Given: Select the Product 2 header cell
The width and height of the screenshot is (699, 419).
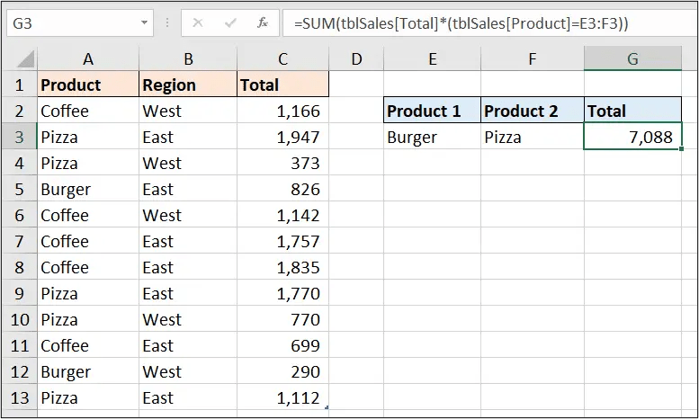Looking at the screenshot, I should [532, 111].
